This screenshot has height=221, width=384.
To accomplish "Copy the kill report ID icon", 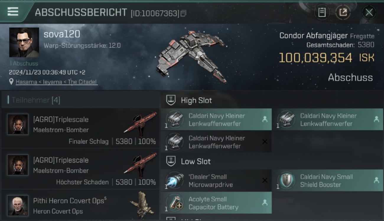I will click(x=183, y=13).
